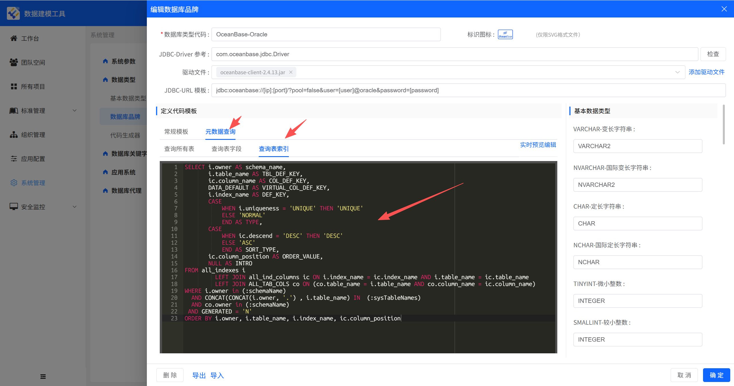This screenshot has height=386, width=734.
Task: Expand the 安全监控 menu chevron
Action: 75,207
